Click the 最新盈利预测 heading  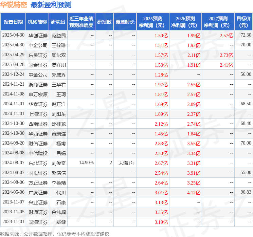51,5
